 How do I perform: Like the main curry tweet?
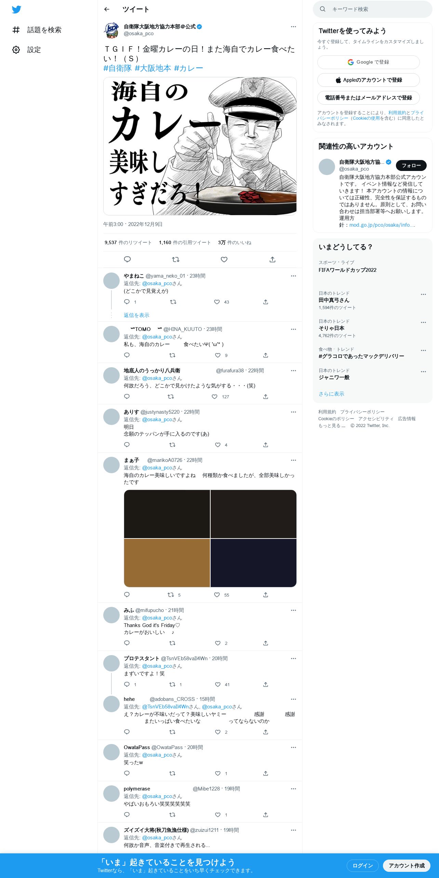pos(224,260)
